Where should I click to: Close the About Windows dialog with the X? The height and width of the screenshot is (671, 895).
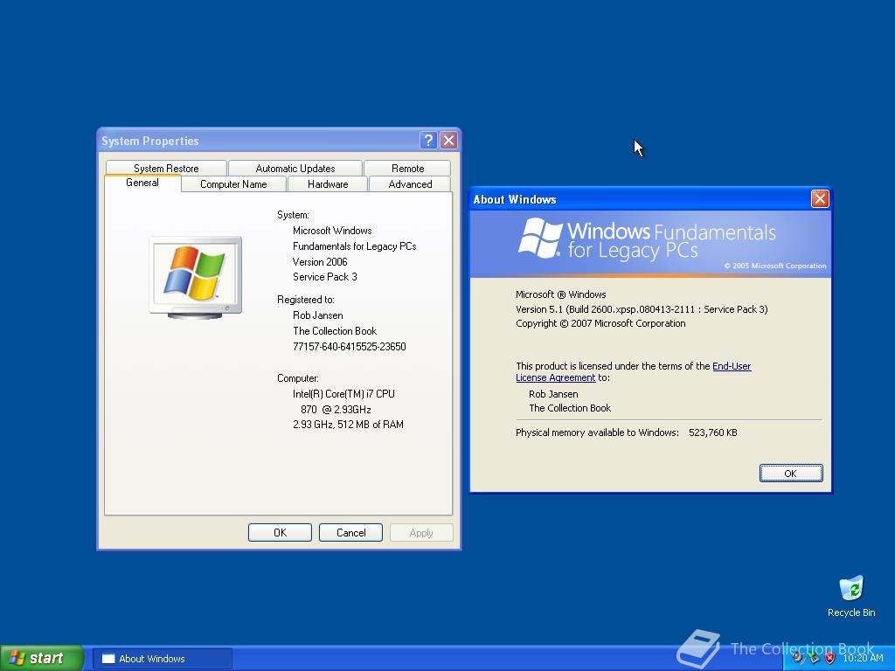[820, 198]
